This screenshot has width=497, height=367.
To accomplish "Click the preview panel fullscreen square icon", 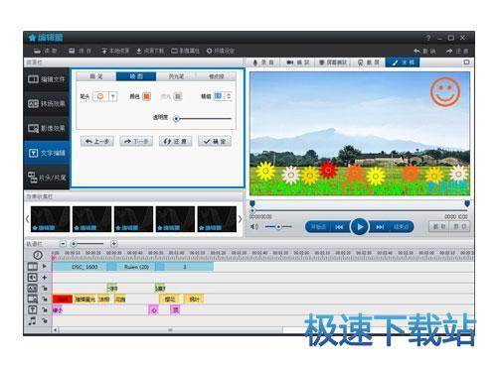I will click(x=466, y=62).
